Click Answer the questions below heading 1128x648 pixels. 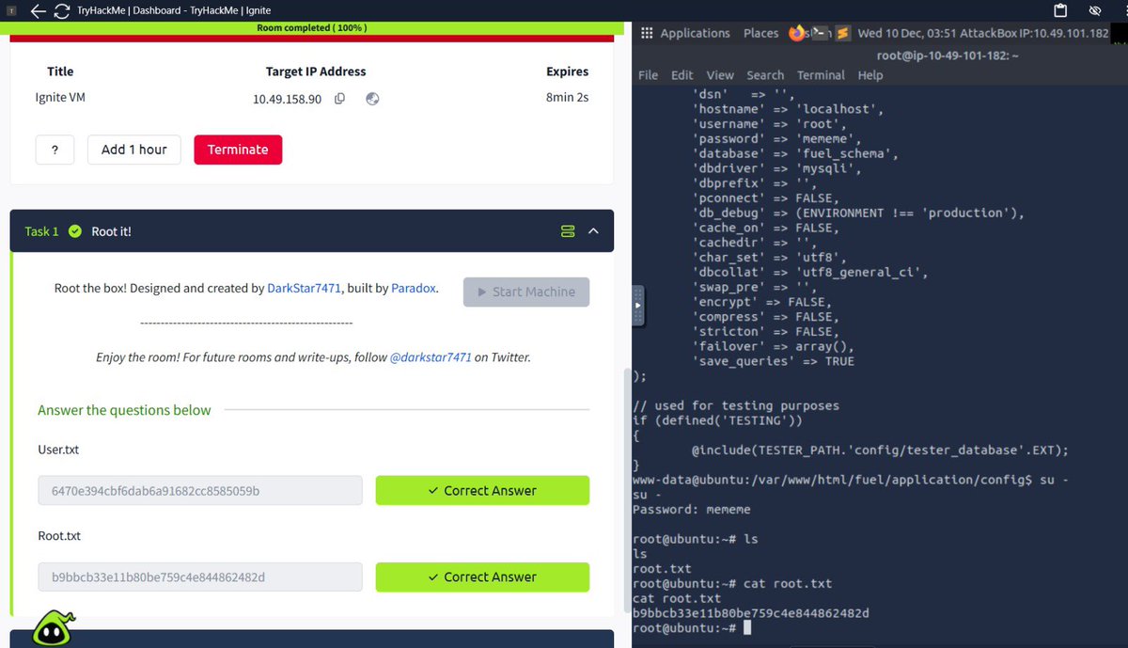[x=124, y=410]
